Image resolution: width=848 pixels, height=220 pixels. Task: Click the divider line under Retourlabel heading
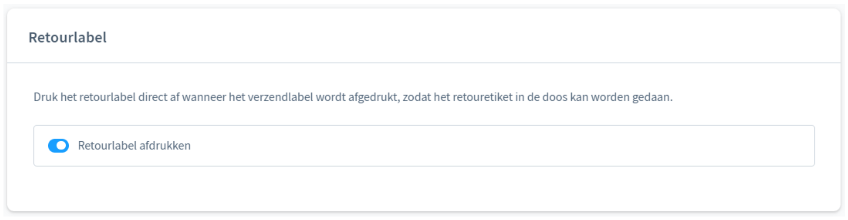point(424,61)
